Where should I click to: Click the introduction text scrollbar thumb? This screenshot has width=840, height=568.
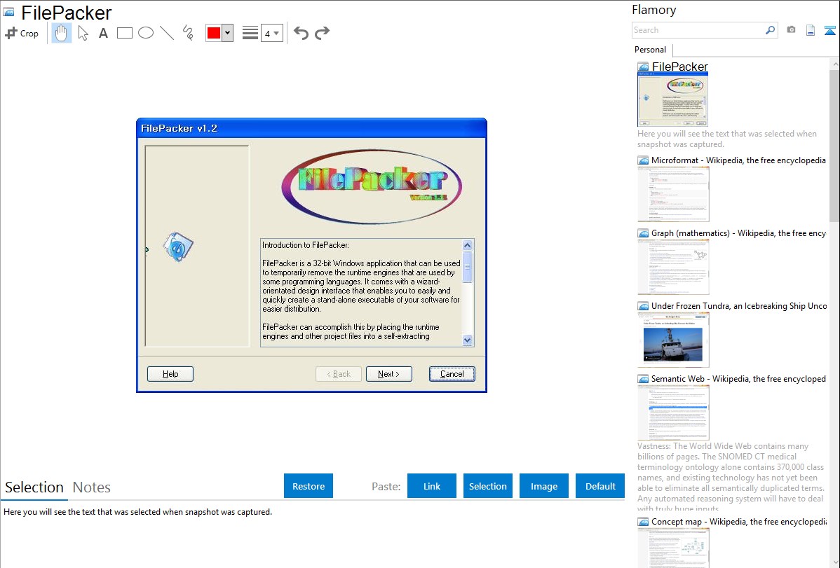pos(467,266)
